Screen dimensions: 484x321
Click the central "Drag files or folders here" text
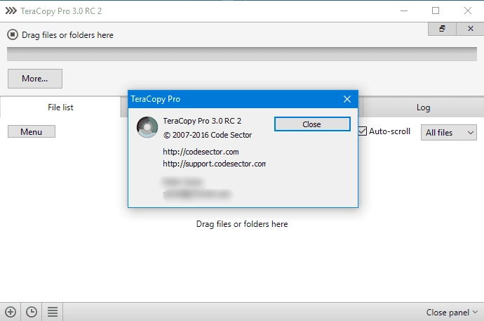point(242,224)
